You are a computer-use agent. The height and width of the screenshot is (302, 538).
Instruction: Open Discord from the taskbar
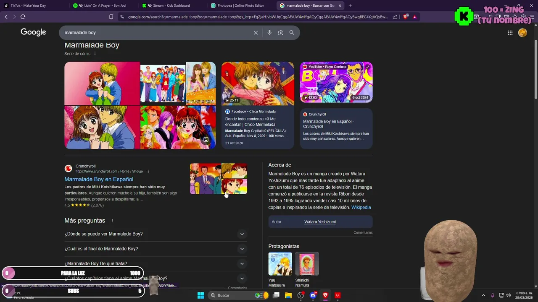point(313,295)
